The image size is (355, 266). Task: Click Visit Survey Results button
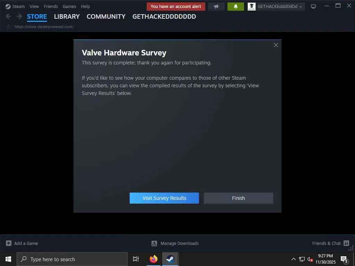point(164,198)
